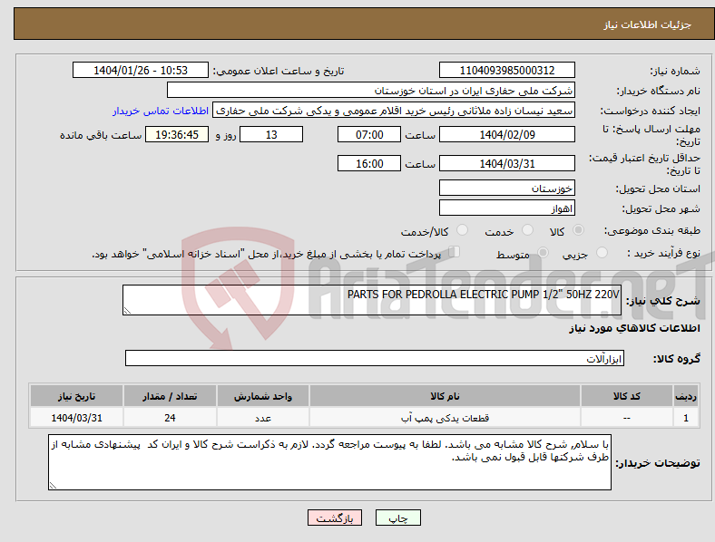Click the goods group field ابزارآلات
The width and height of the screenshot is (715, 542).
pyautogui.click(x=375, y=358)
